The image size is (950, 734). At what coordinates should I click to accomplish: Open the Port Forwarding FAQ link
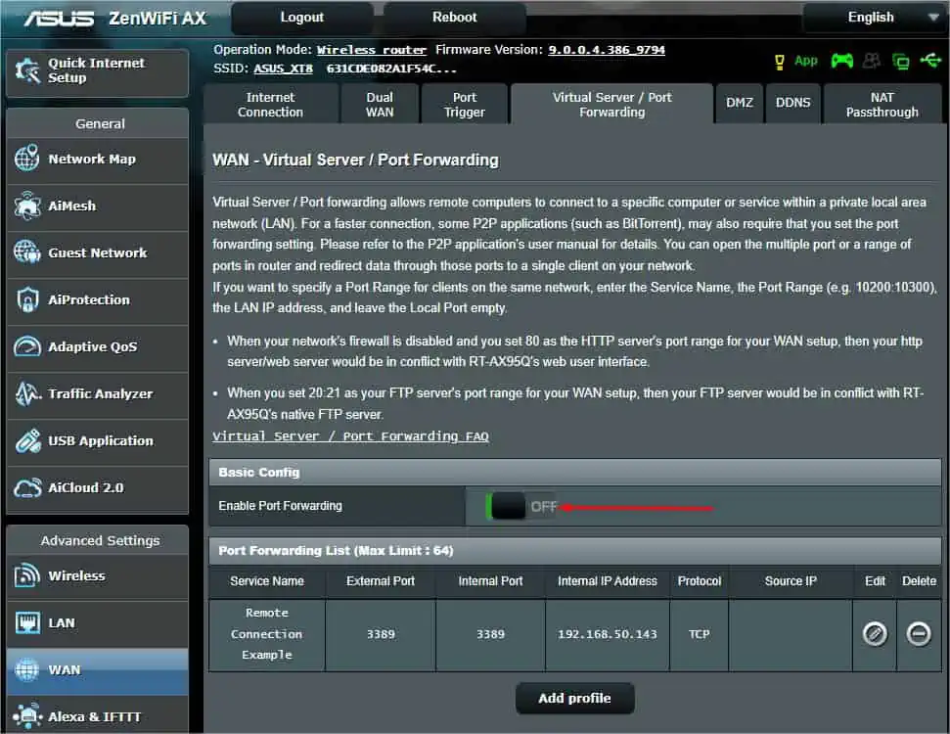[351, 436]
